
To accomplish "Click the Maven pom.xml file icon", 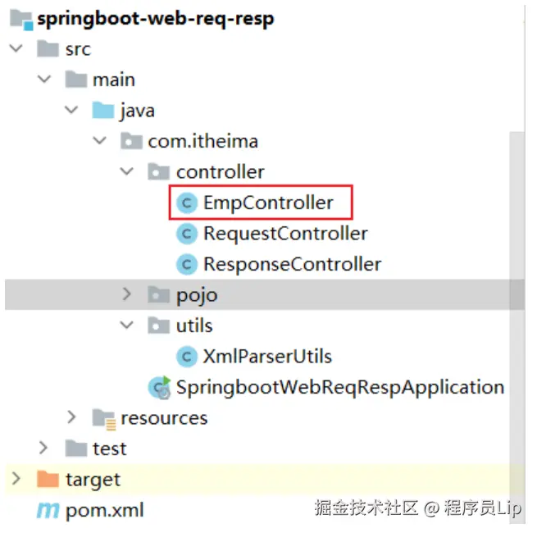I will pyautogui.click(x=48, y=510).
